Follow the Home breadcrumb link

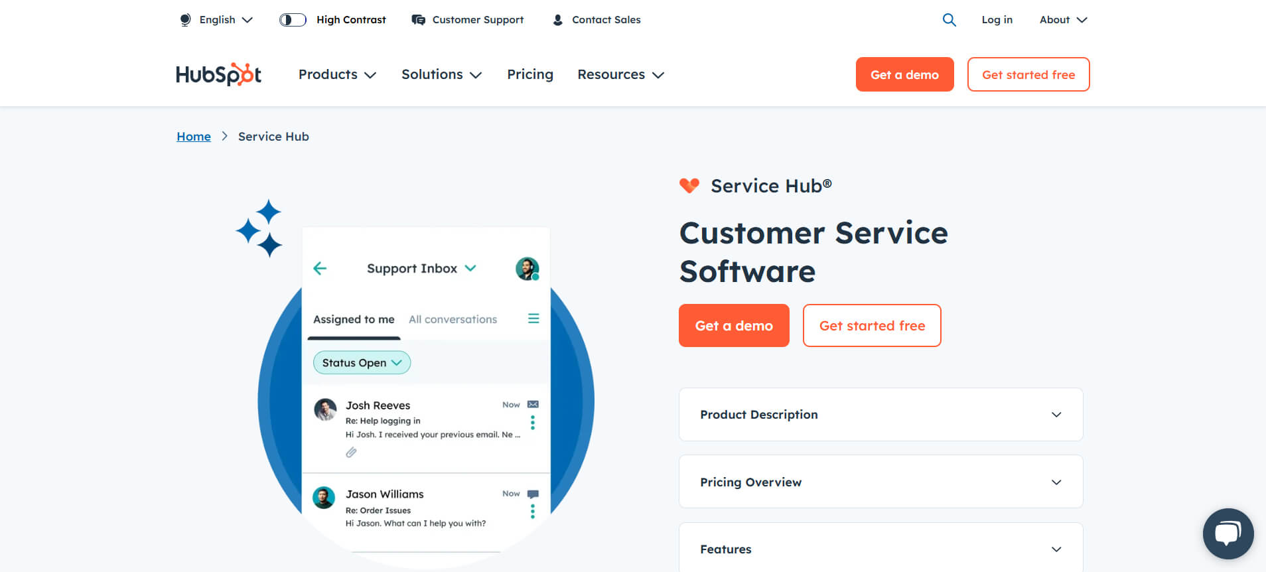point(194,137)
